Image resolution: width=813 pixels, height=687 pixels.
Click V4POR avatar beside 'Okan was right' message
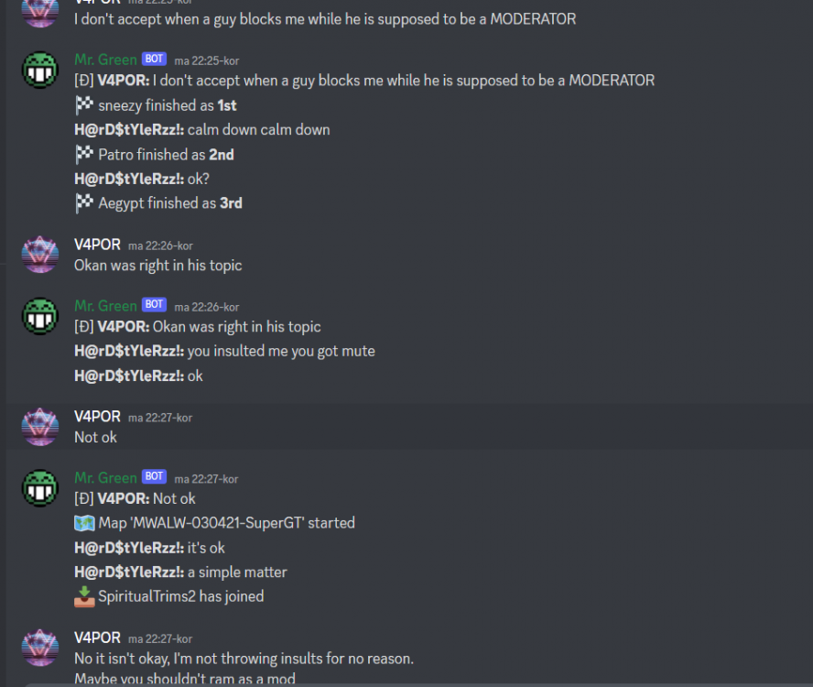(40, 255)
